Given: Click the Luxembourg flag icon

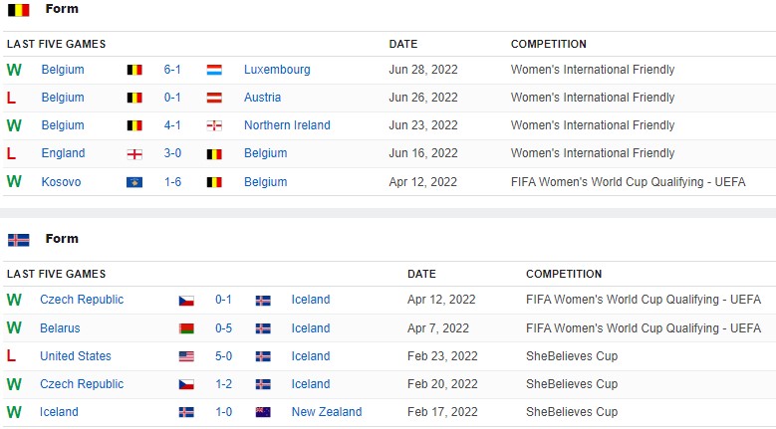Looking at the screenshot, I should (214, 71).
